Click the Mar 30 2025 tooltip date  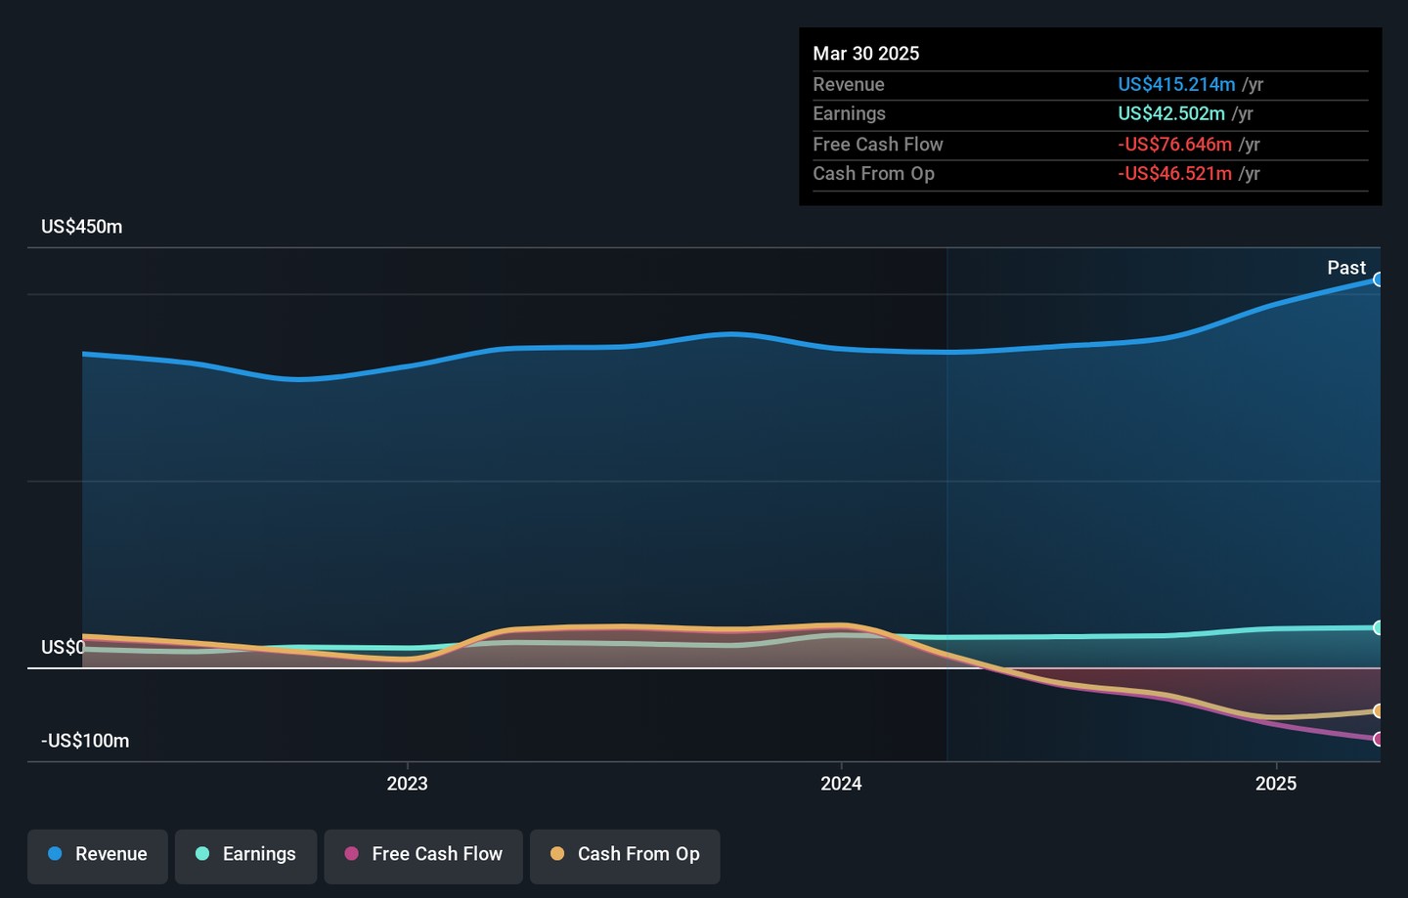pos(865,54)
